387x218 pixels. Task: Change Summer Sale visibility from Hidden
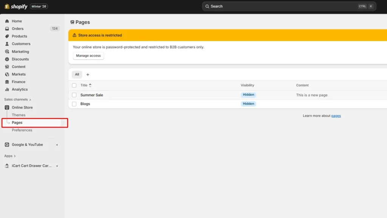(x=248, y=95)
